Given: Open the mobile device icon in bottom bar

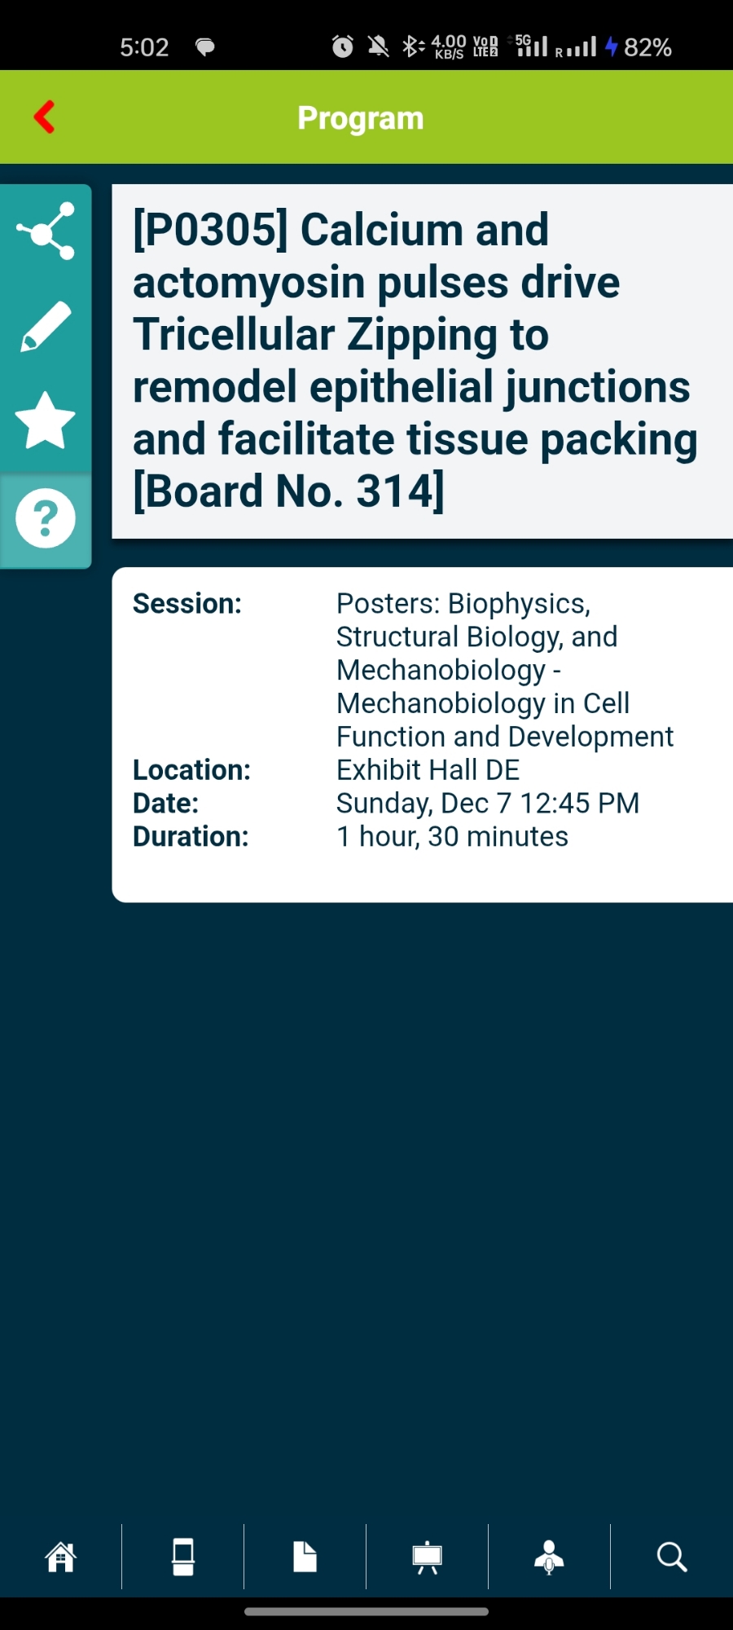Looking at the screenshot, I should pyautogui.click(x=183, y=1557).
